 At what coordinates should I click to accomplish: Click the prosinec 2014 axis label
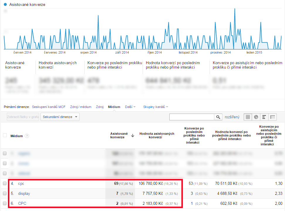click(220, 52)
